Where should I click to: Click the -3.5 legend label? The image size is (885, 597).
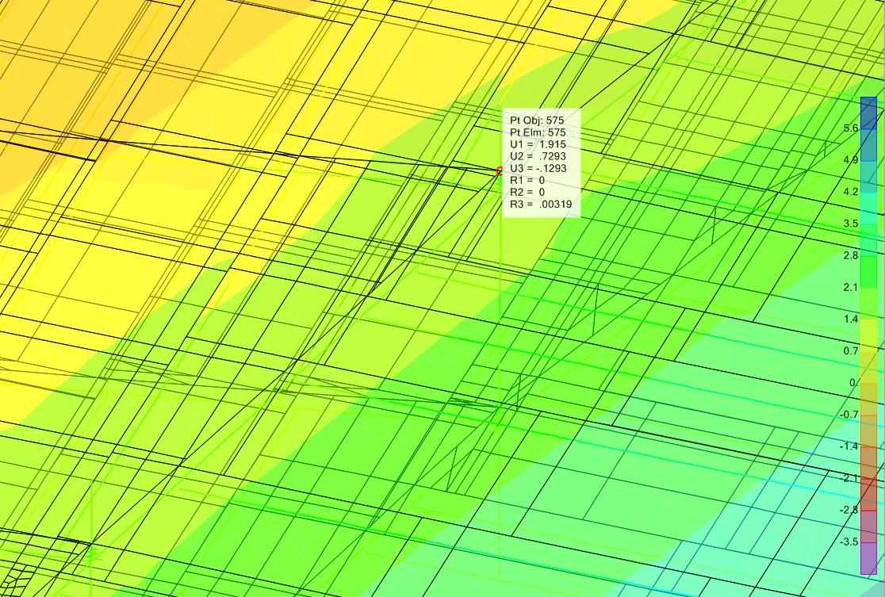pyautogui.click(x=849, y=542)
